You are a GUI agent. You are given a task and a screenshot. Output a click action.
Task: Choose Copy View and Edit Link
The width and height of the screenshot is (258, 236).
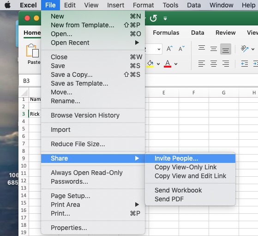tap(190, 176)
